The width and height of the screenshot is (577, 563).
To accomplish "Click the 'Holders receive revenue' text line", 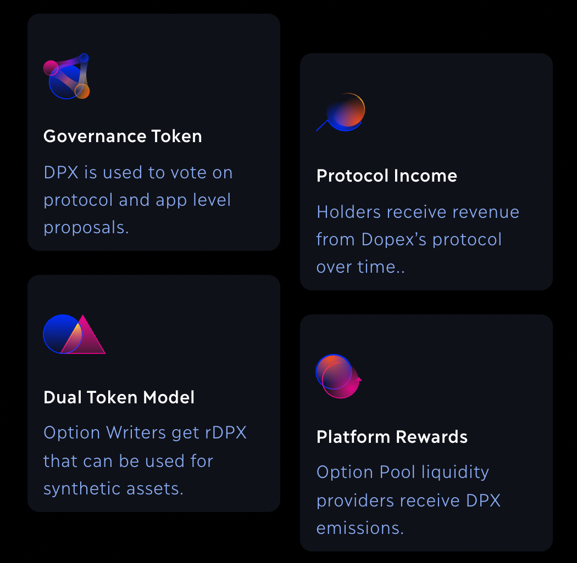I will click(x=418, y=212).
